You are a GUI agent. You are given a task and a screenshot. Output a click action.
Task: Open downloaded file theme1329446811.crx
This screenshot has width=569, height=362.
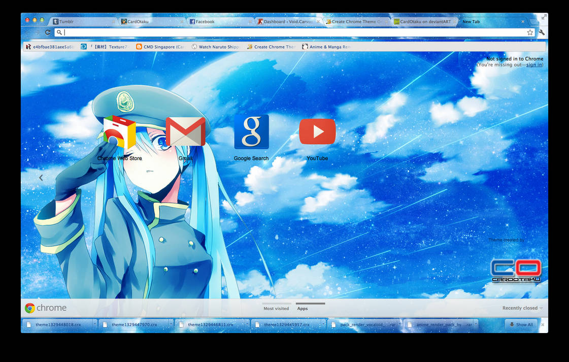(211, 324)
